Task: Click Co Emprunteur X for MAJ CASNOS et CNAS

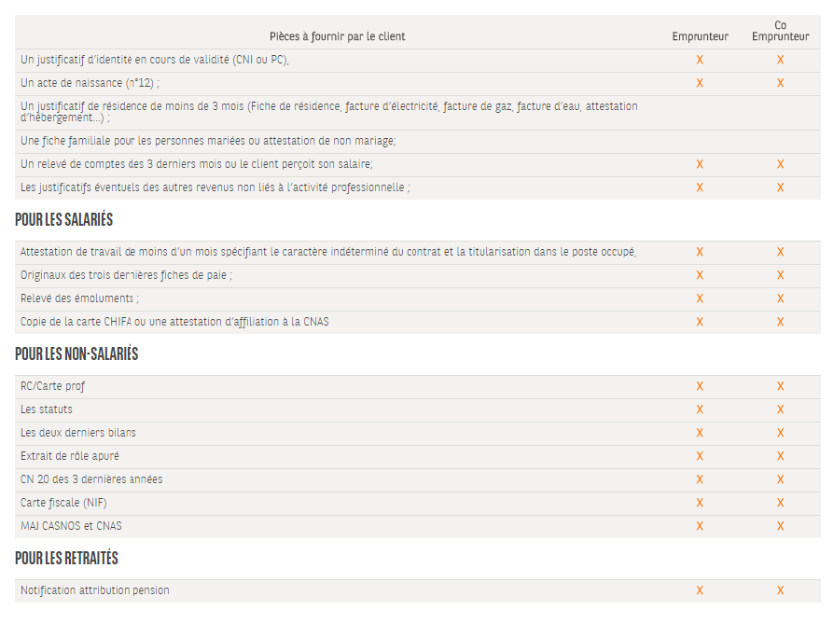Action: point(780,527)
